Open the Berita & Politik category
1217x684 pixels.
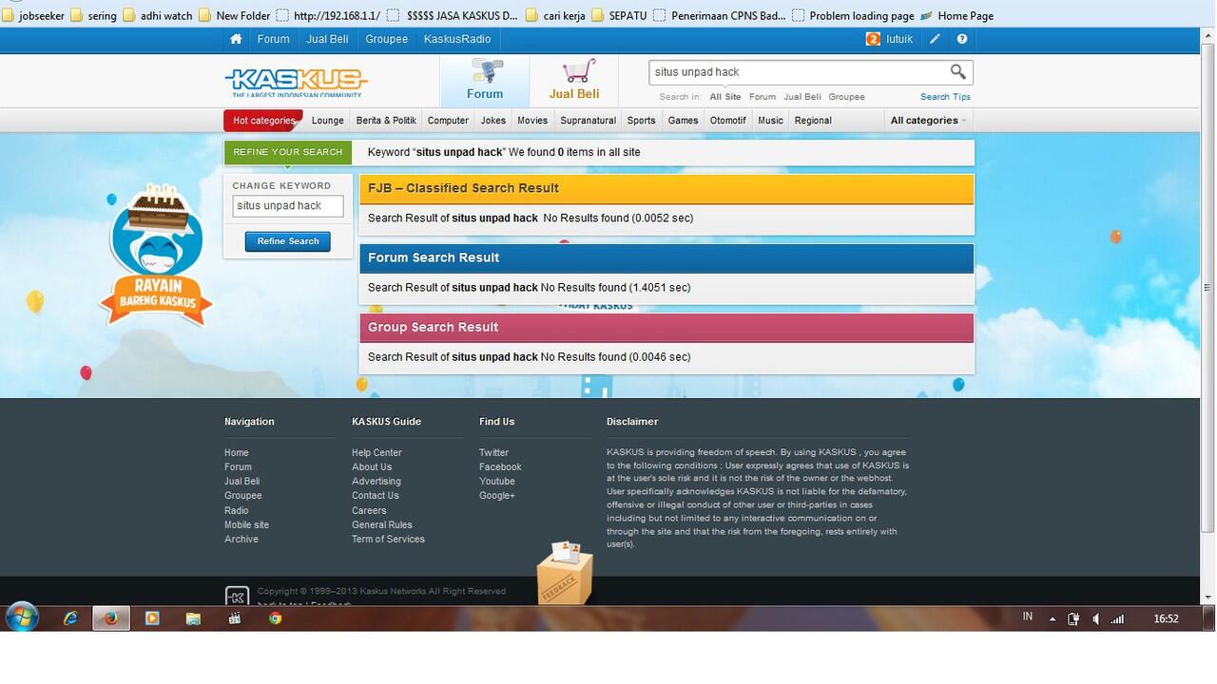pos(386,121)
